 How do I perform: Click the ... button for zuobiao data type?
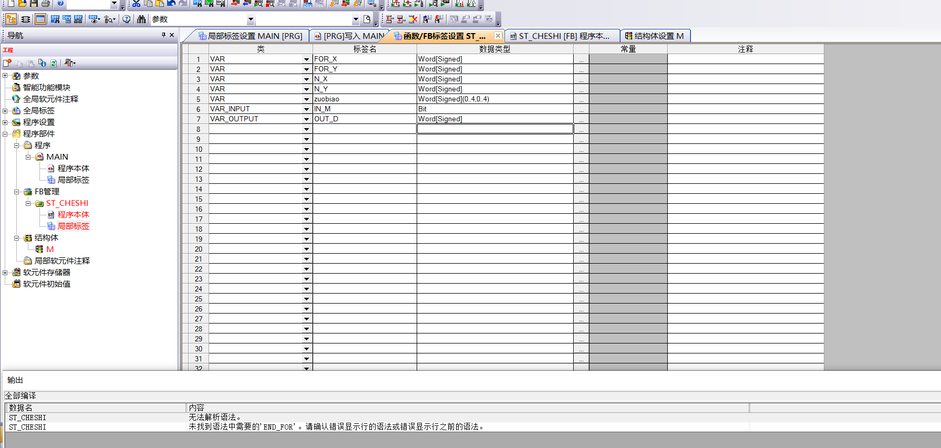point(581,99)
